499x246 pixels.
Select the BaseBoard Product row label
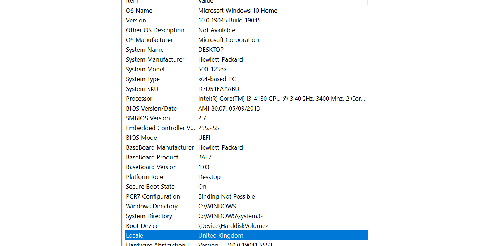(152, 157)
